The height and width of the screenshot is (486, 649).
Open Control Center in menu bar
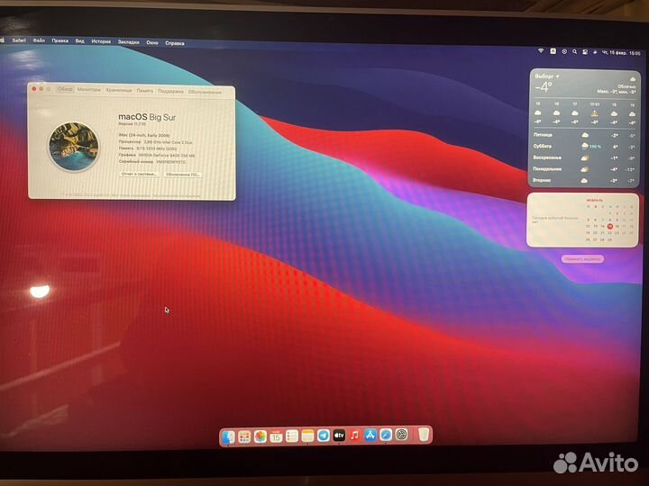(x=585, y=52)
